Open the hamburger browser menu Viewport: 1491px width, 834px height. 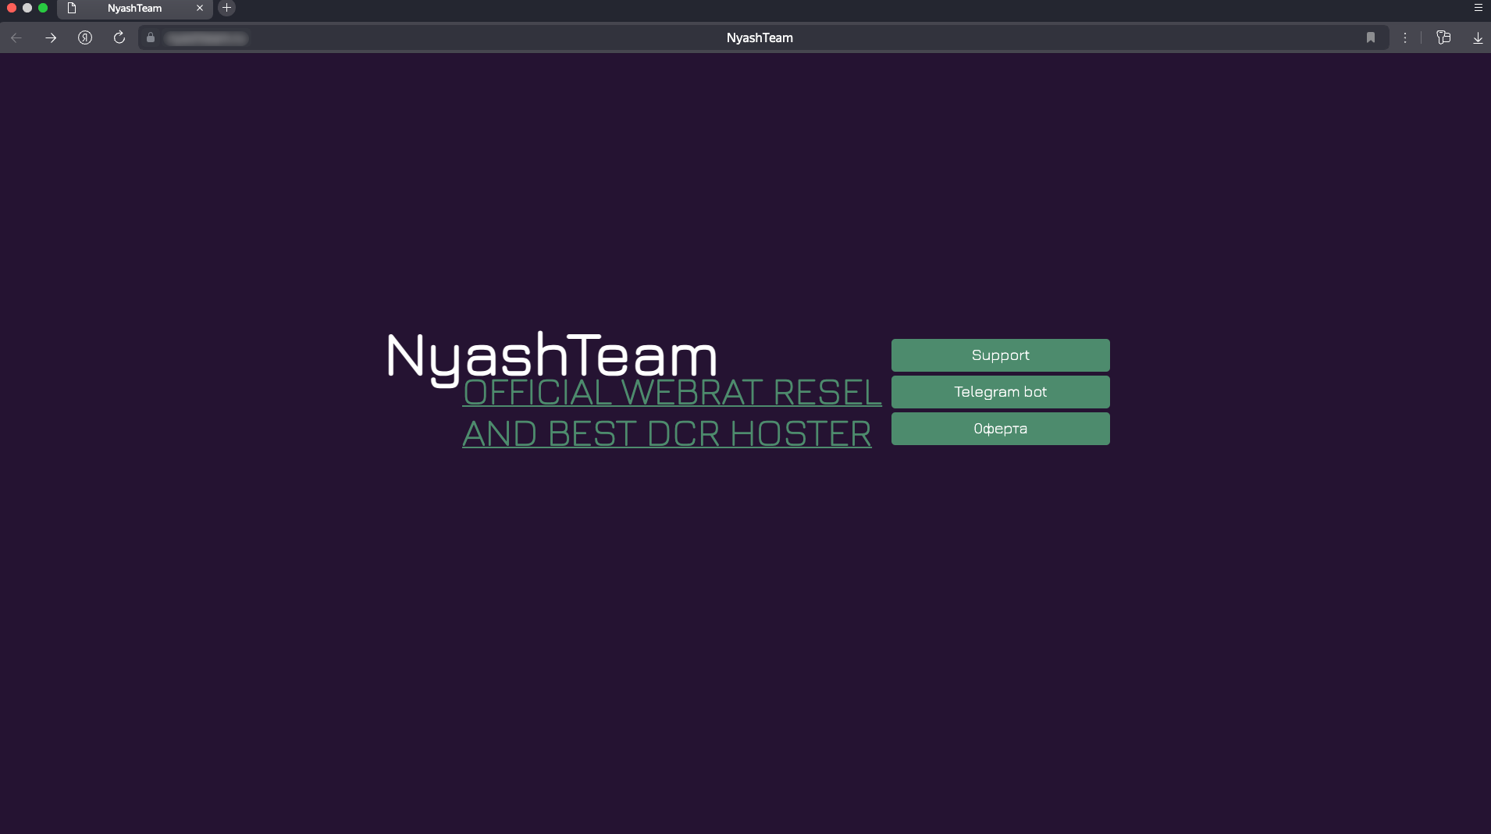[x=1478, y=8]
